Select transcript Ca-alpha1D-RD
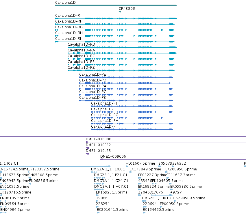246x214 pixels. [81, 44]
